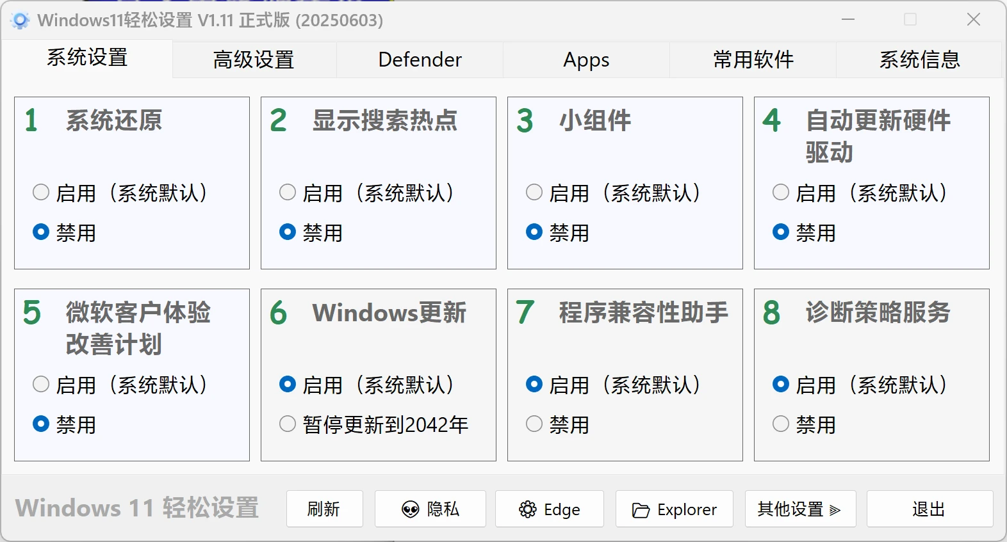
Task: Click the app icon in title bar
Action: [20, 20]
